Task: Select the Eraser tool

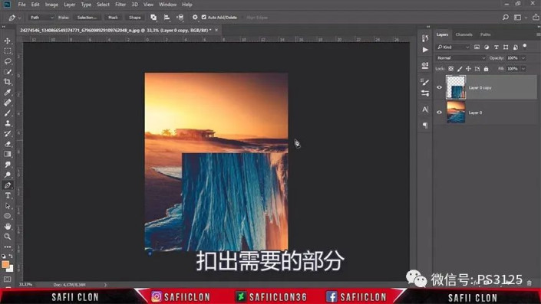Action: (x=7, y=144)
